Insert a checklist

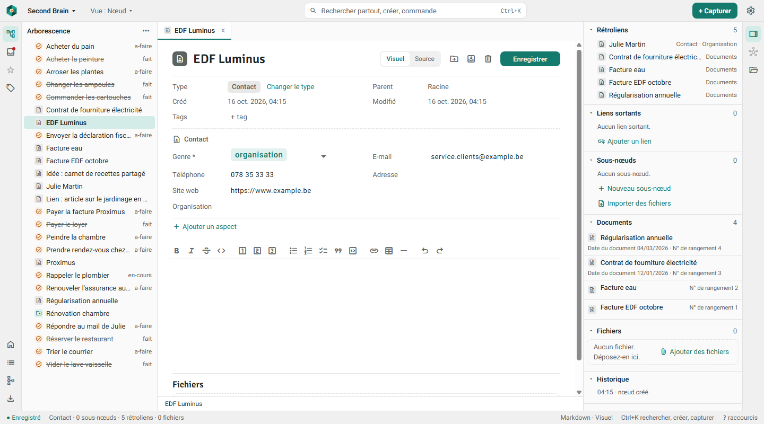(x=323, y=251)
